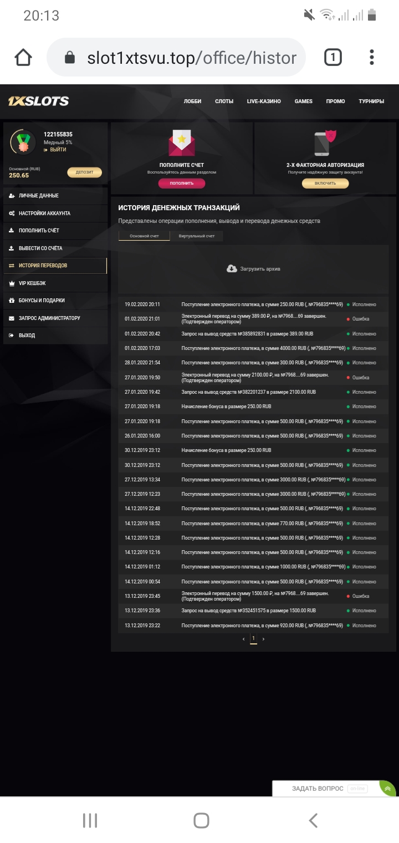Open НАСТРОЙКИ АККАУНТА sidebar item
Screen dimensions: 399x843
(55, 213)
